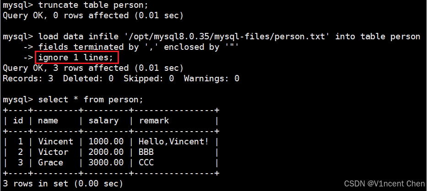This screenshot has width=427, height=191.
Task: Click the 'salary' column header
Action: [103, 121]
